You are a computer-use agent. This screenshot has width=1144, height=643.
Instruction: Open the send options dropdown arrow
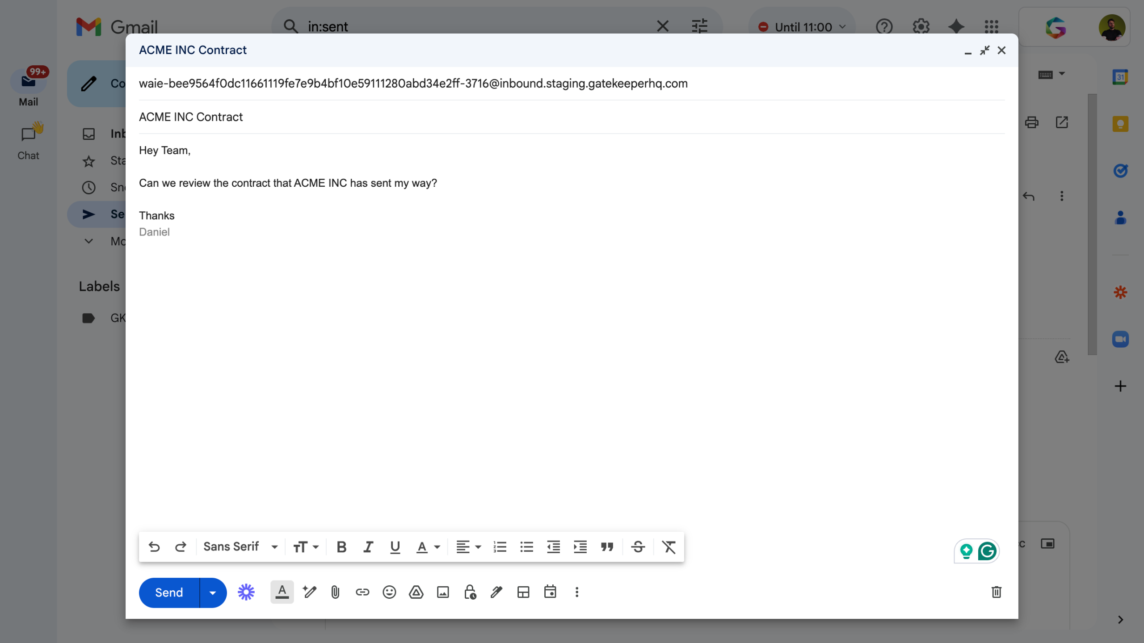[213, 593]
